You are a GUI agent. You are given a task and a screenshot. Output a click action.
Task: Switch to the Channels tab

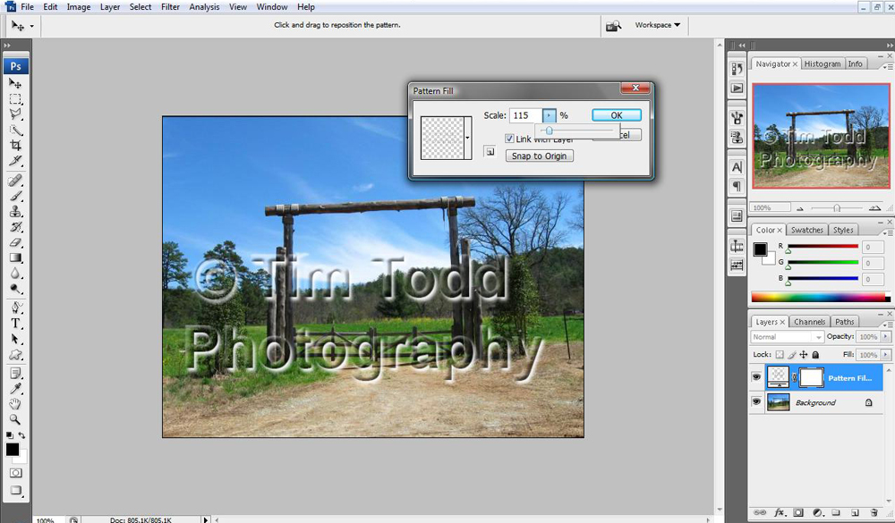click(x=809, y=322)
